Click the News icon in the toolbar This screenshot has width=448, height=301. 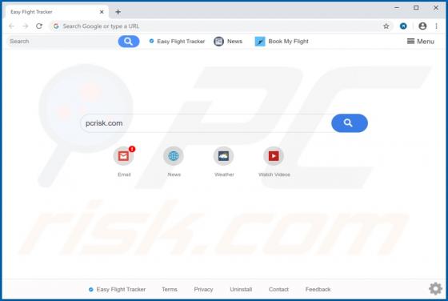pos(219,42)
